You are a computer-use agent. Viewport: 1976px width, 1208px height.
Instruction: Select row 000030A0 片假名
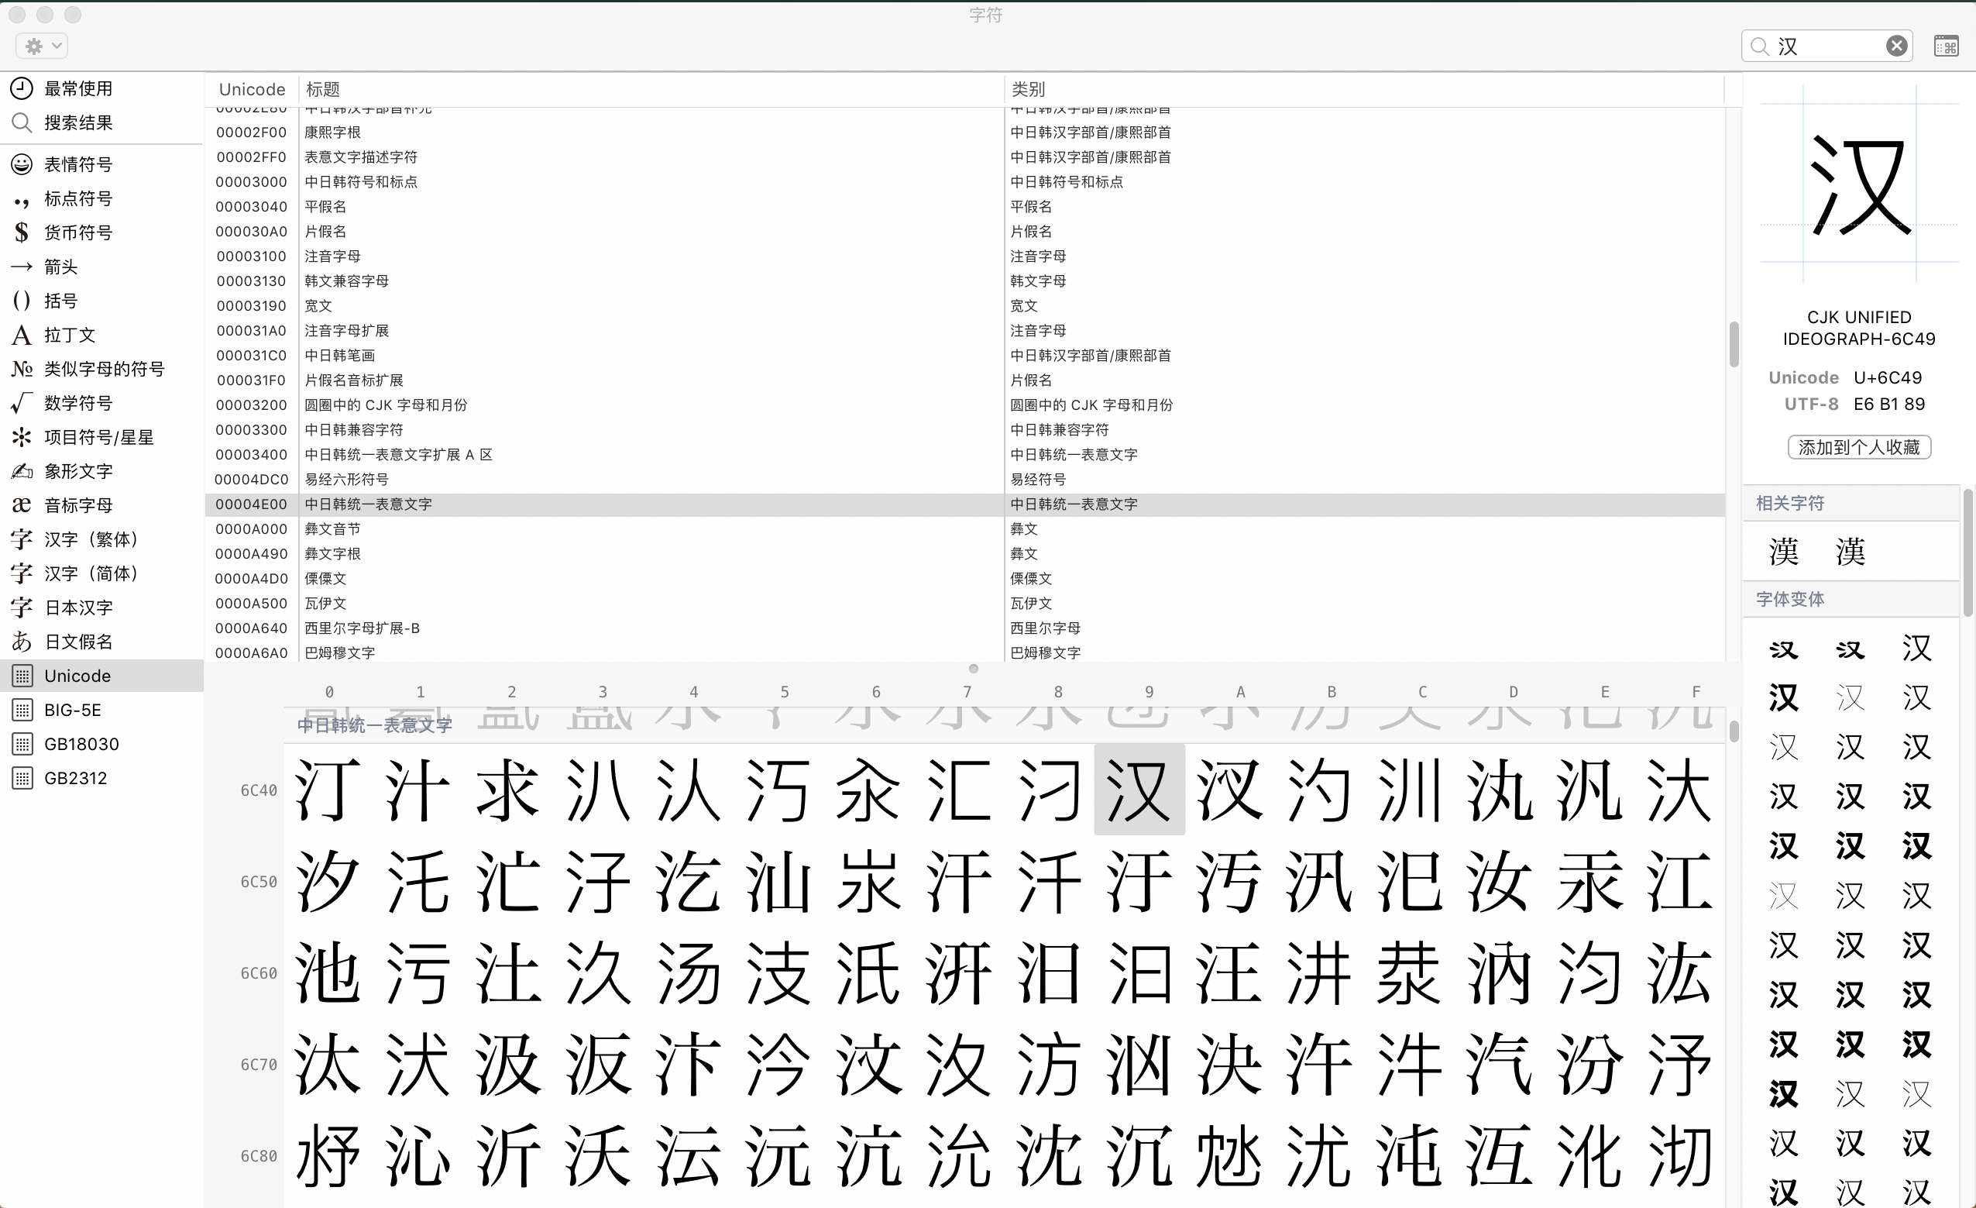(x=966, y=232)
